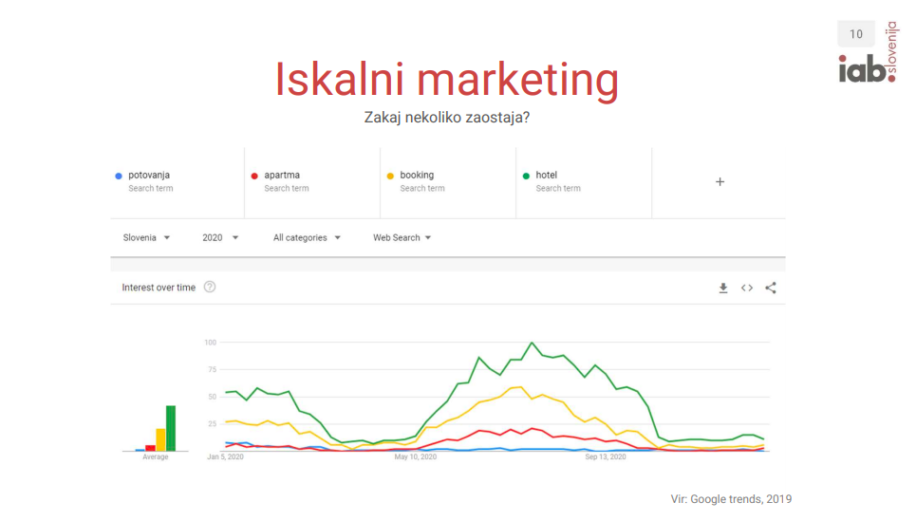
Task: Click the download chart icon
Action: point(723,288)
